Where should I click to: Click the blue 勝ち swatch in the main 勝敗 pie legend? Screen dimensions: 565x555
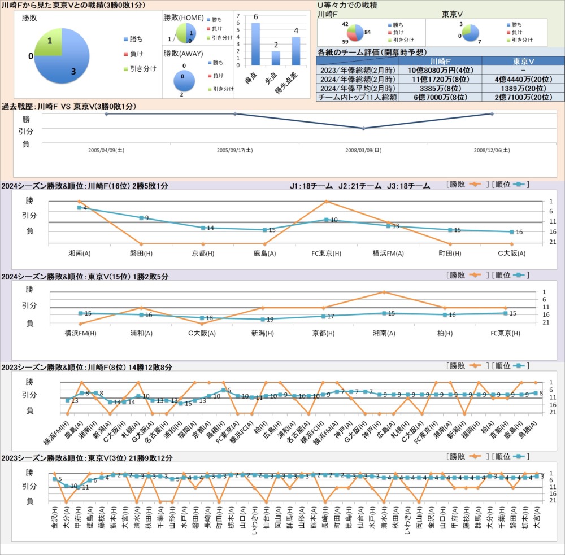pos(125,39)
